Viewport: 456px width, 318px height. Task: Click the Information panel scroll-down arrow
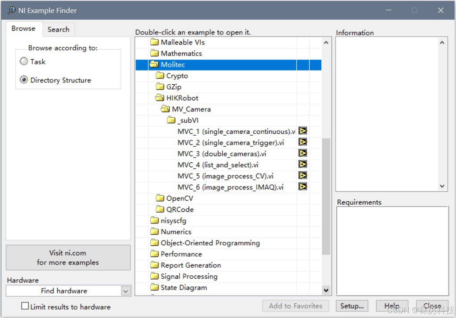pos(442,186)
